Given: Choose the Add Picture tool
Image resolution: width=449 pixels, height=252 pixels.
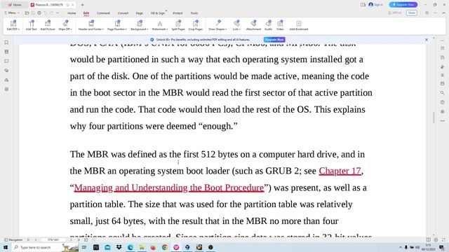Looking at the screenshot, I should pos(48,25).
